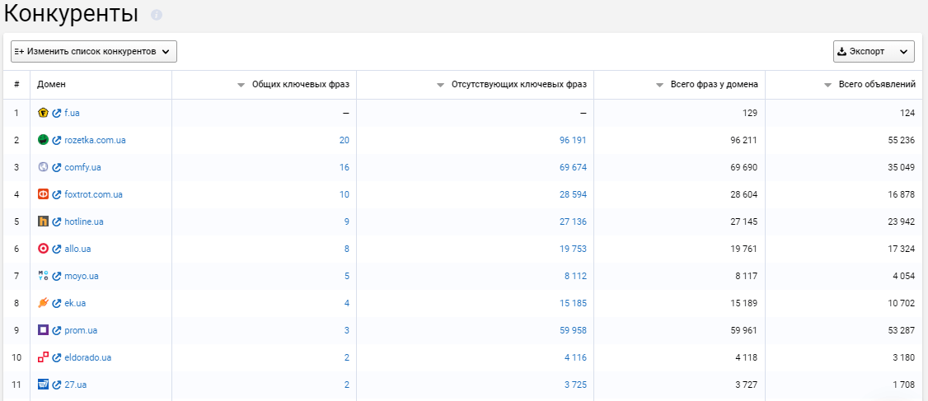Screen dimensions: 928x401
Task: Click common phrases value 16 for comfy.ua
Action: (x=344, y=167)
